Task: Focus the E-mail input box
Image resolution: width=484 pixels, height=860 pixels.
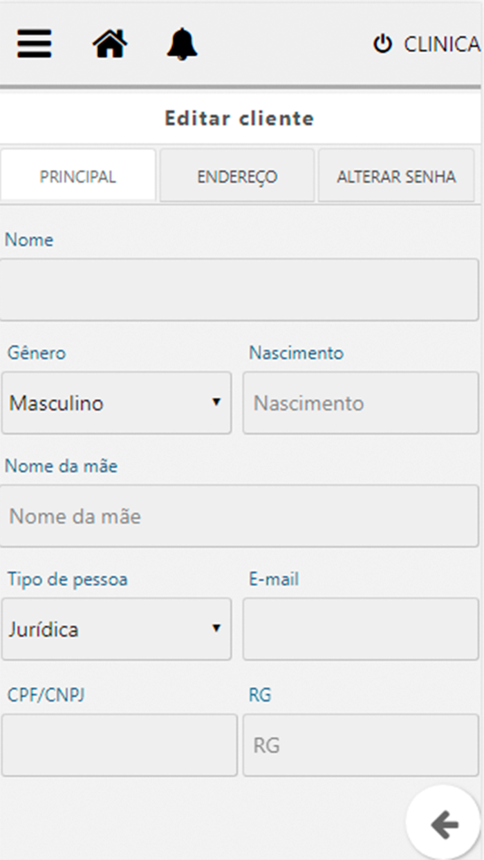Action: tap(360, 629)
